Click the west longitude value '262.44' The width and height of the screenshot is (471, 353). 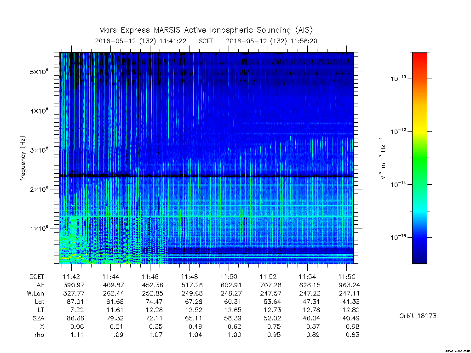click(113, 293)
